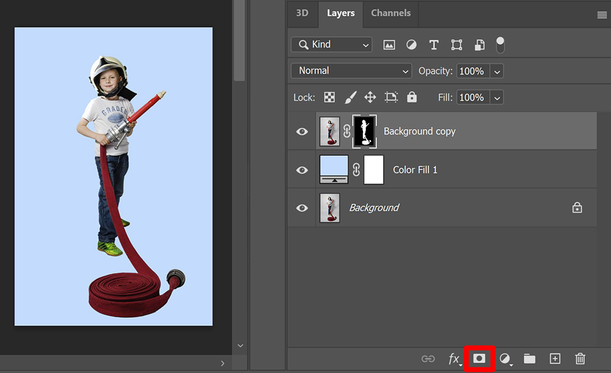Lock image pixels with brush icon

coord(351,97)
